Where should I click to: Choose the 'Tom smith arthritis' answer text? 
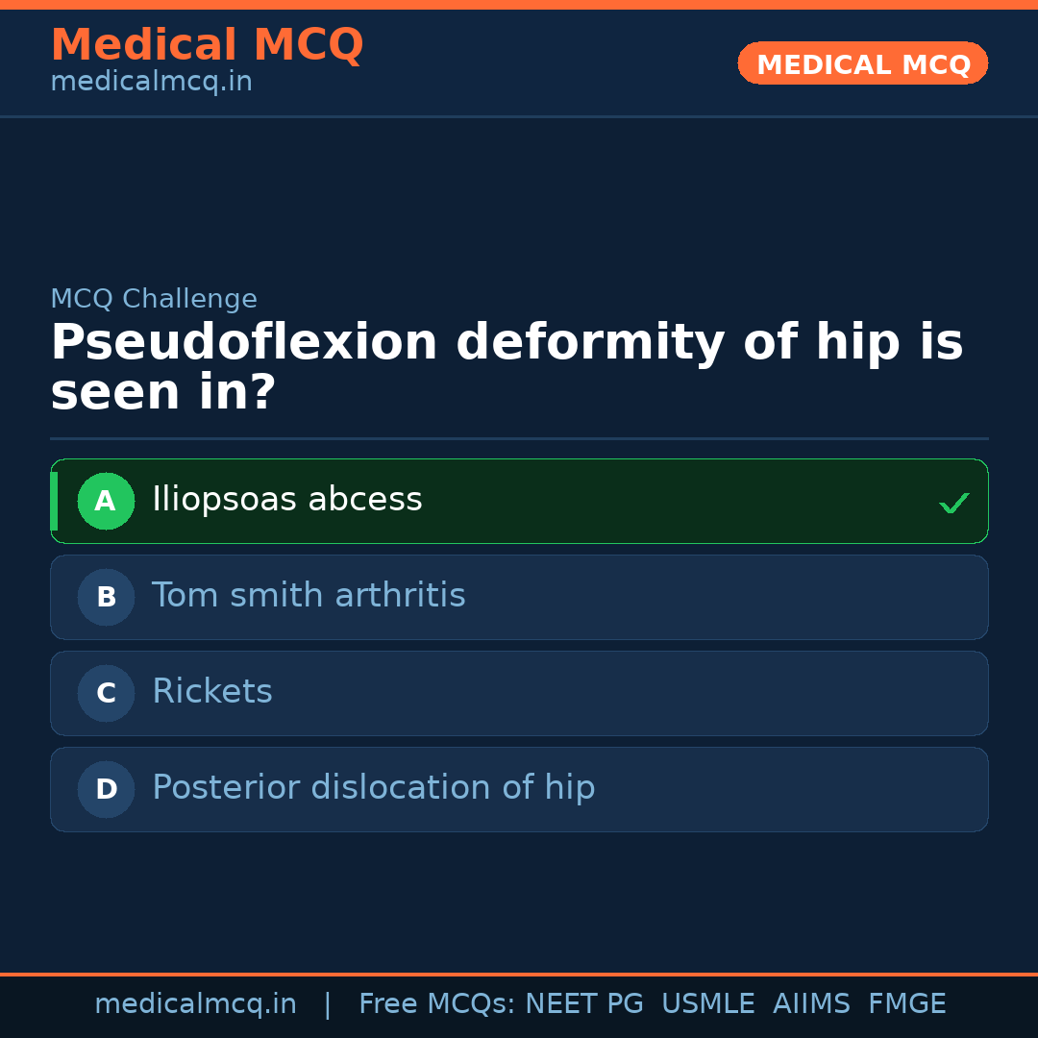tap(309, 596)
